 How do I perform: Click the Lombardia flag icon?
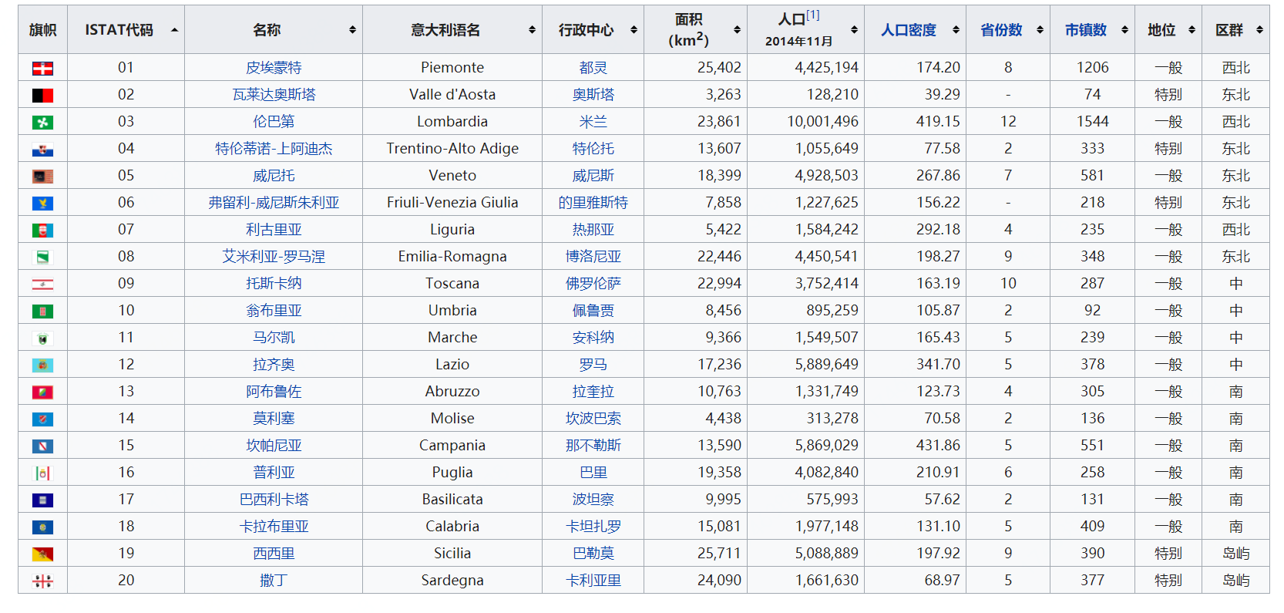coord(42,123)
